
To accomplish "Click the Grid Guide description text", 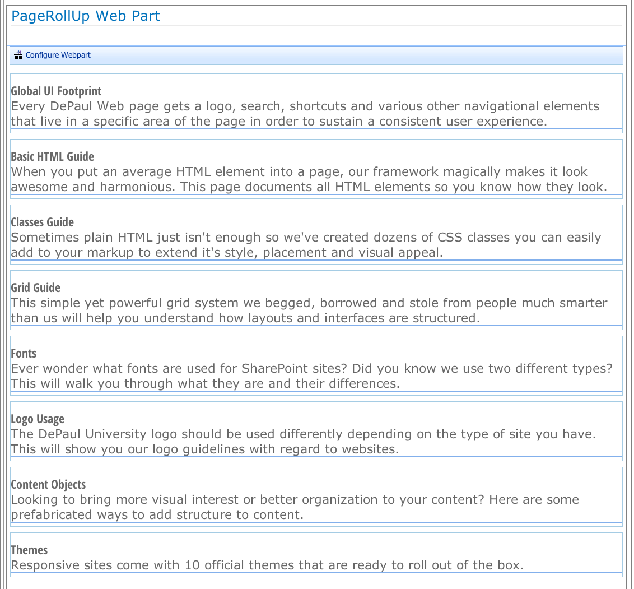I will pyautogui.click(x=309, y=310).
